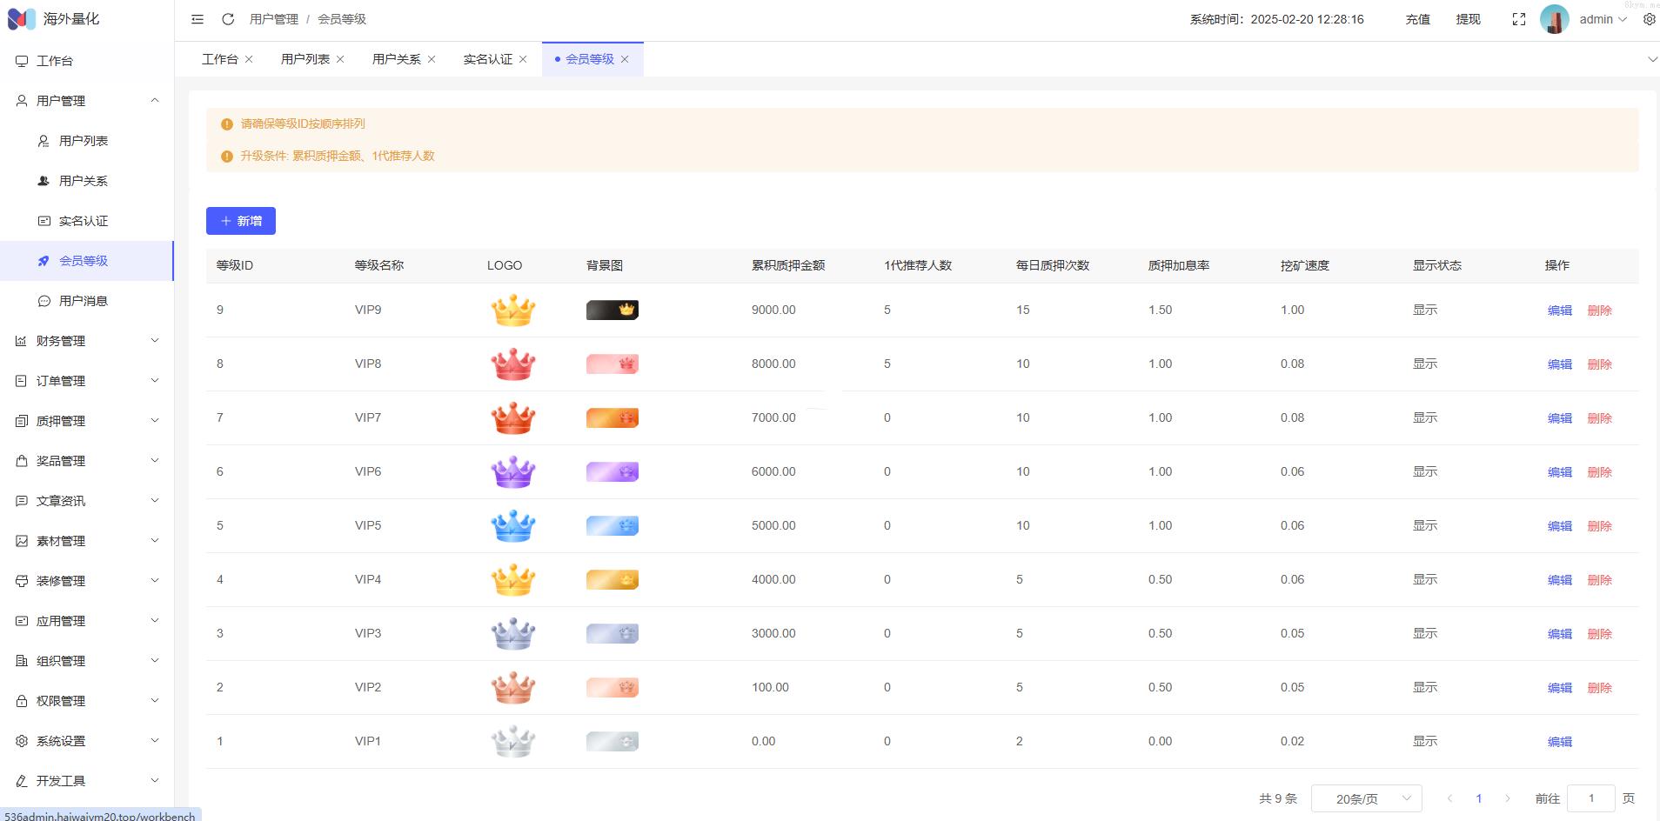1660x821 pixels.
Task: Click 编辑 for the VIP5 row
Action: click(1559, 526)
